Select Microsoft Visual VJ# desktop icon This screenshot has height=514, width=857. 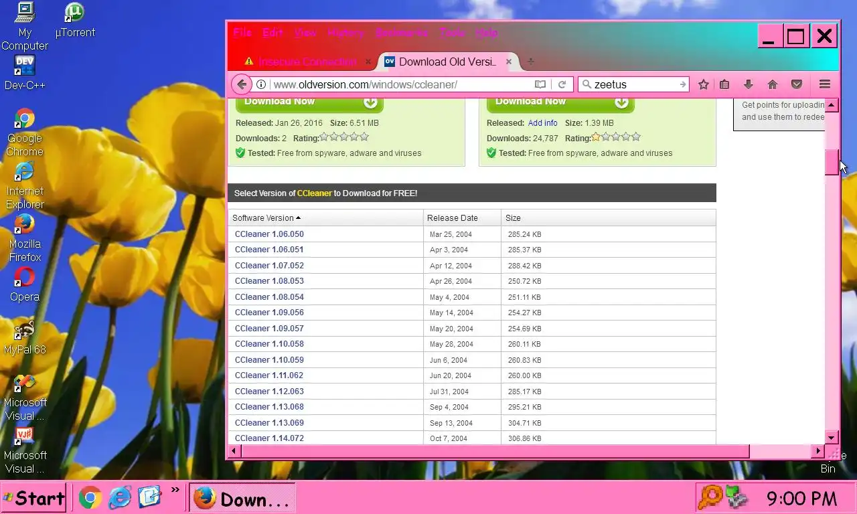pos(25,450)
